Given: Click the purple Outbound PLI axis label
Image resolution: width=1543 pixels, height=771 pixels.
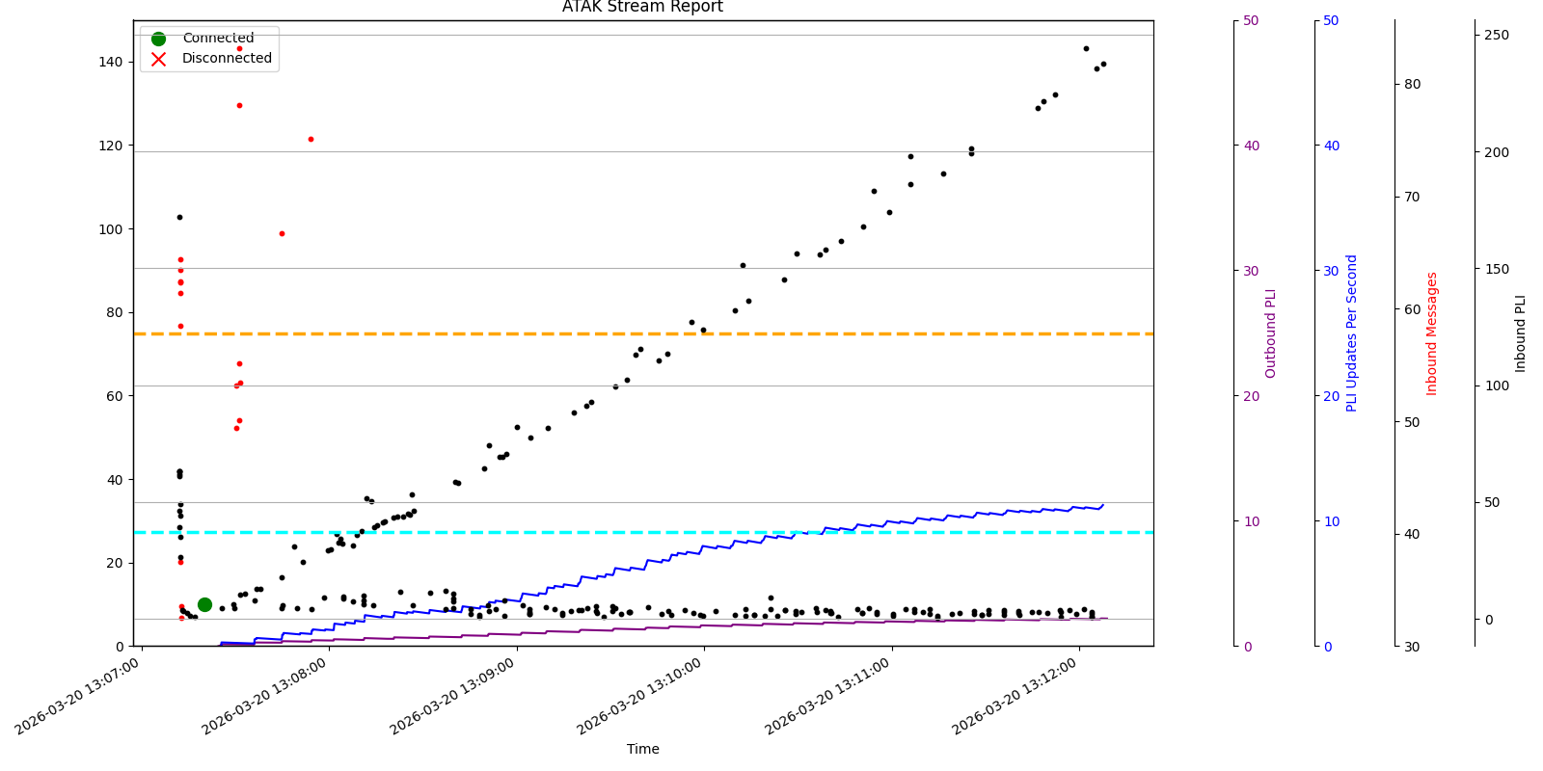Looking at the screenshot, I should [1270, 333].
